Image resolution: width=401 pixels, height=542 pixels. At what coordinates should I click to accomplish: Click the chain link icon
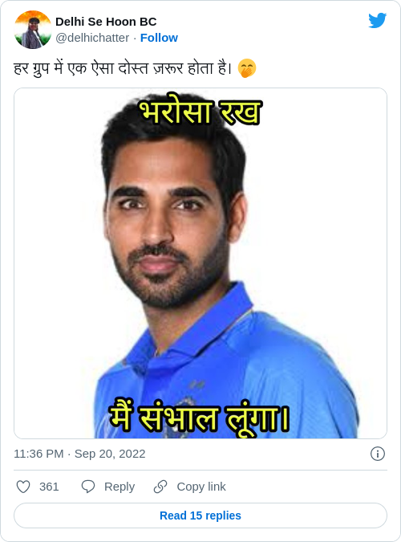[160, 487]
